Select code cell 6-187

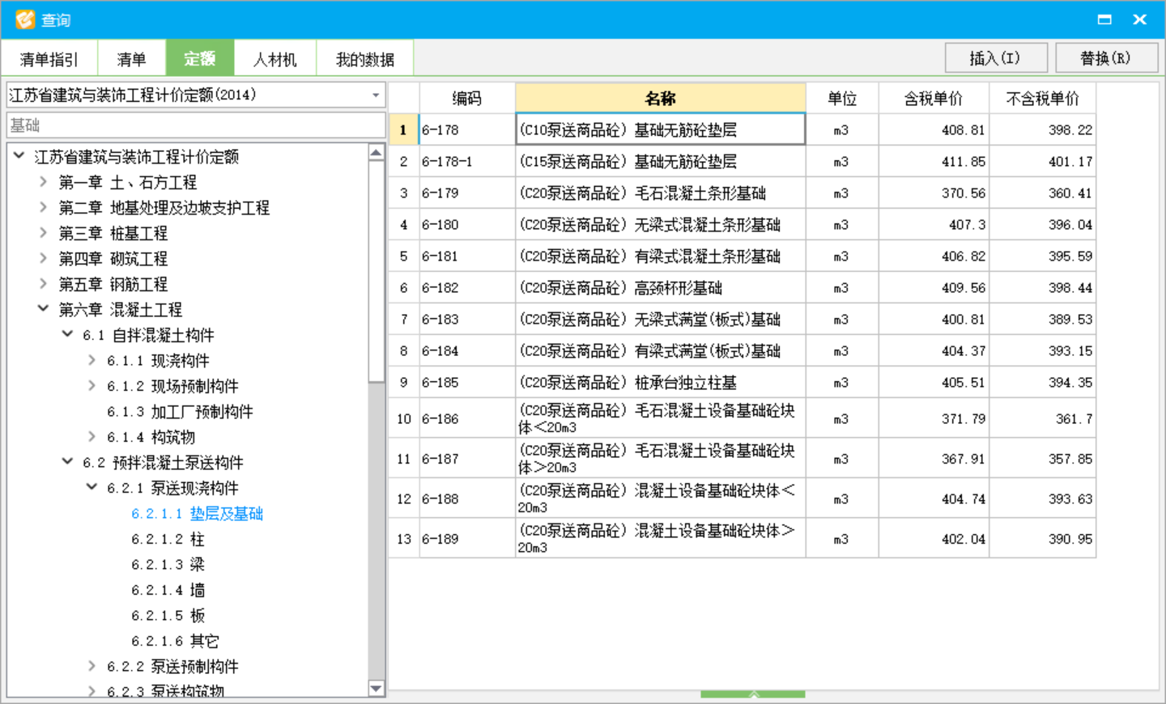pos(467,458)
